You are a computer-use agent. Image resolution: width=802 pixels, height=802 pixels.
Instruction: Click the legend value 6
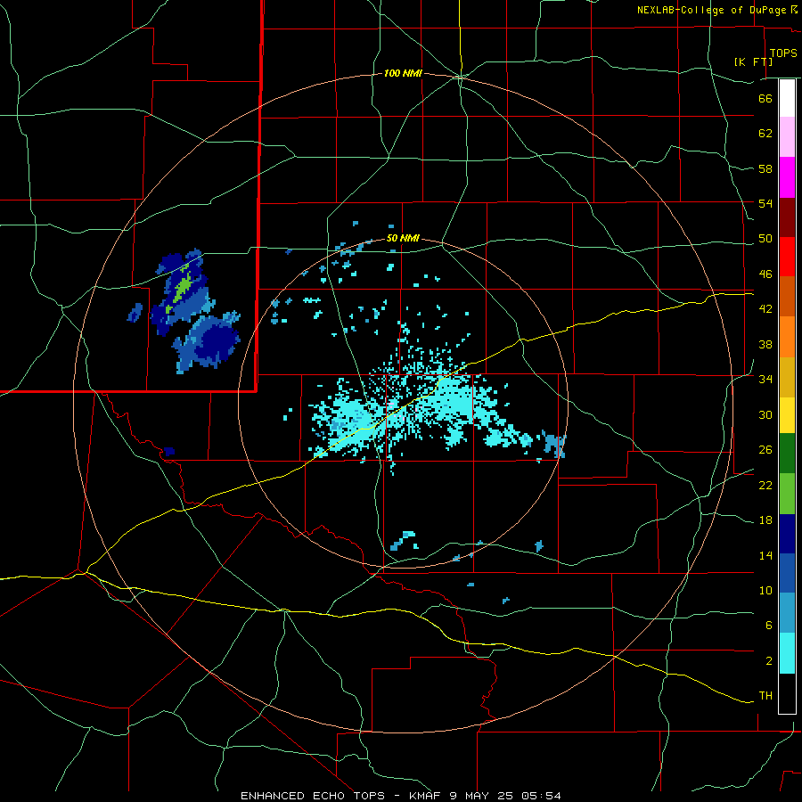[x=768, y=626]
